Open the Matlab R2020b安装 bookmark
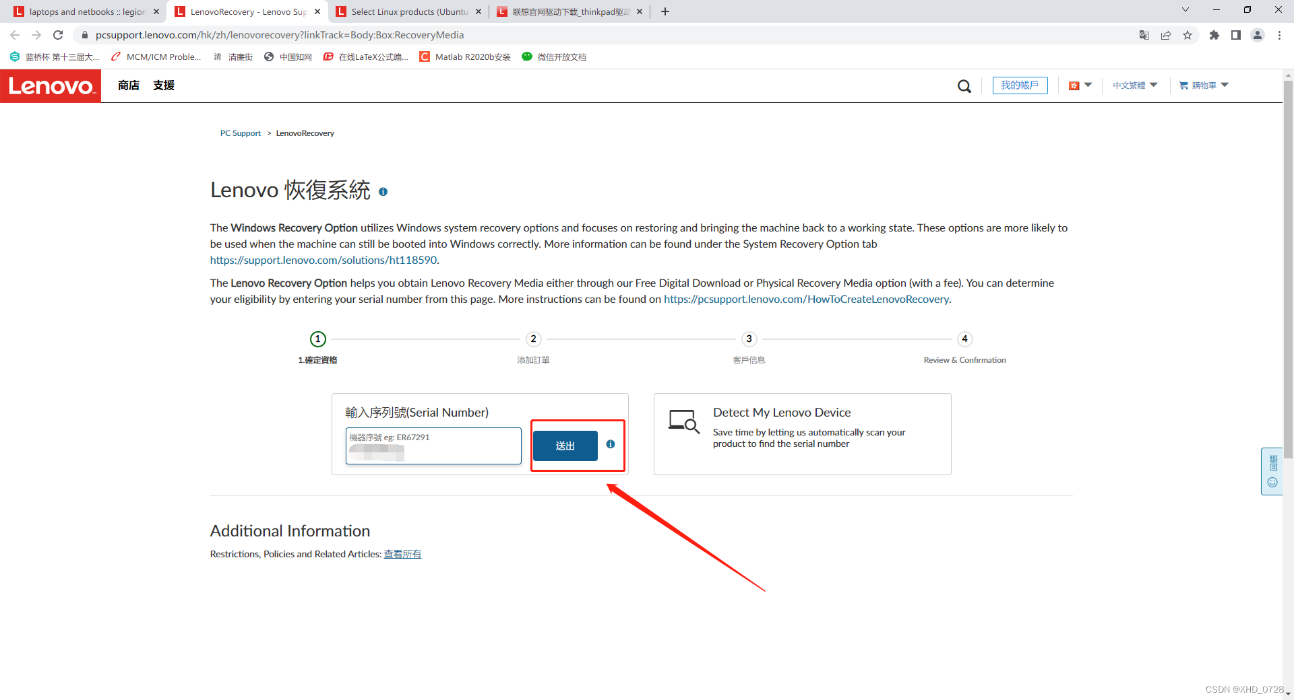 click(x=465, y=57)
